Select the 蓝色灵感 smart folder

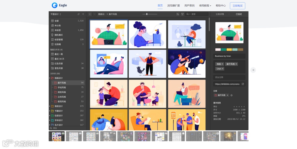pyautogui.click(x=67, y=68)
